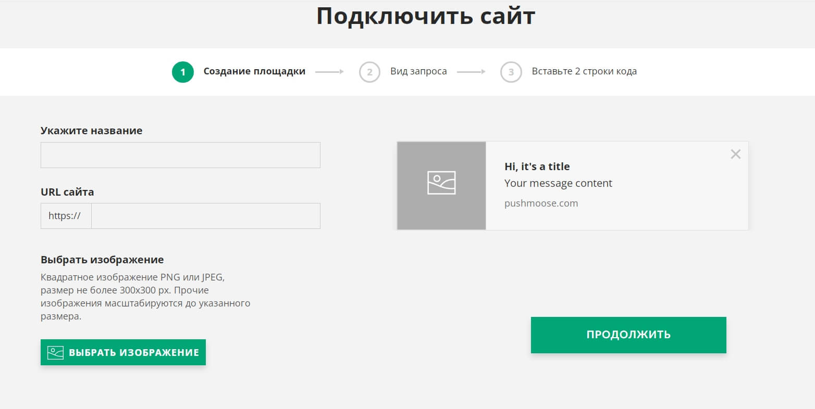Select step 2 circle Вид запроса
Viewport: 815px width, 409px height.
[369, 72]
